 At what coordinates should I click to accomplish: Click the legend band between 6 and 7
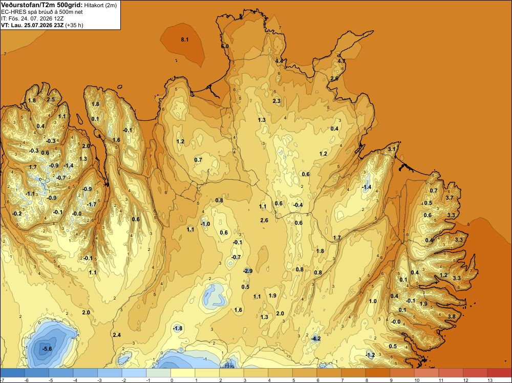[329, 373]
